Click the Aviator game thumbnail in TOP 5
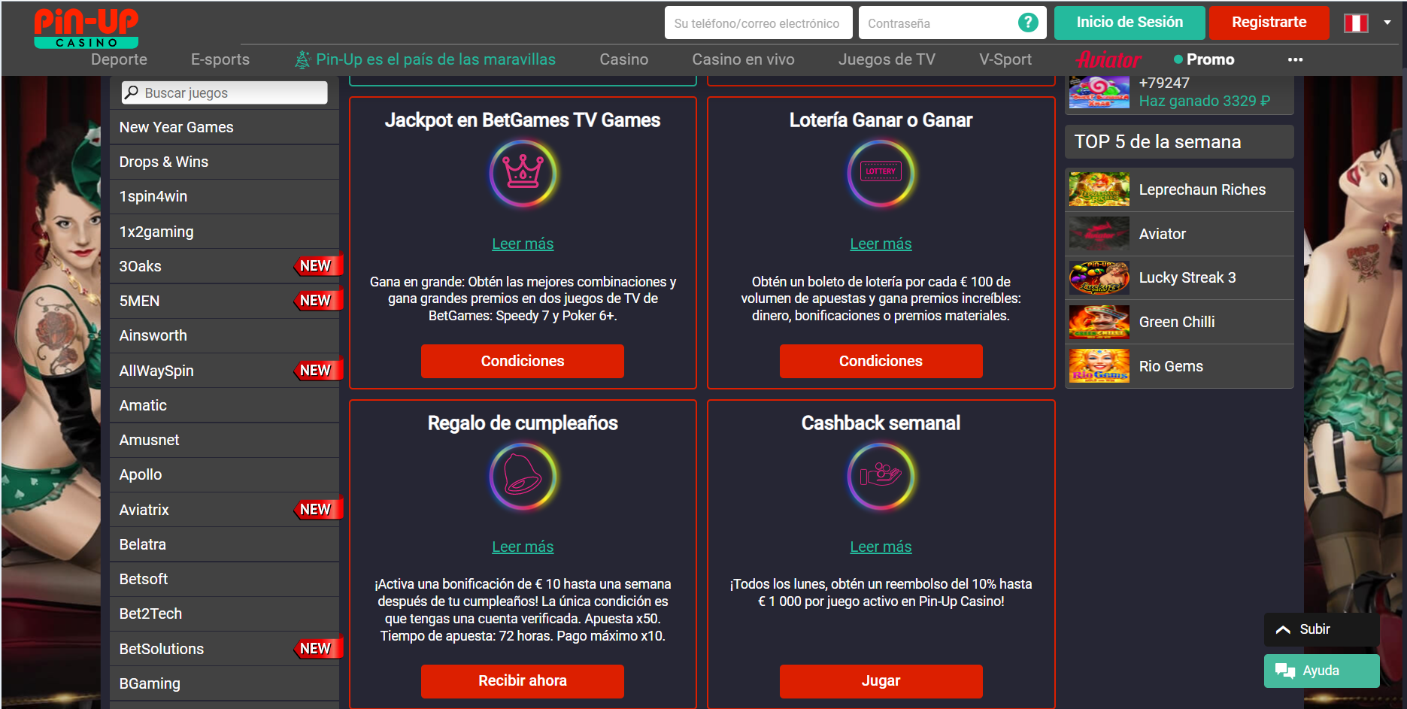Screen dimensions: 1407x709 click(1099, 234)
